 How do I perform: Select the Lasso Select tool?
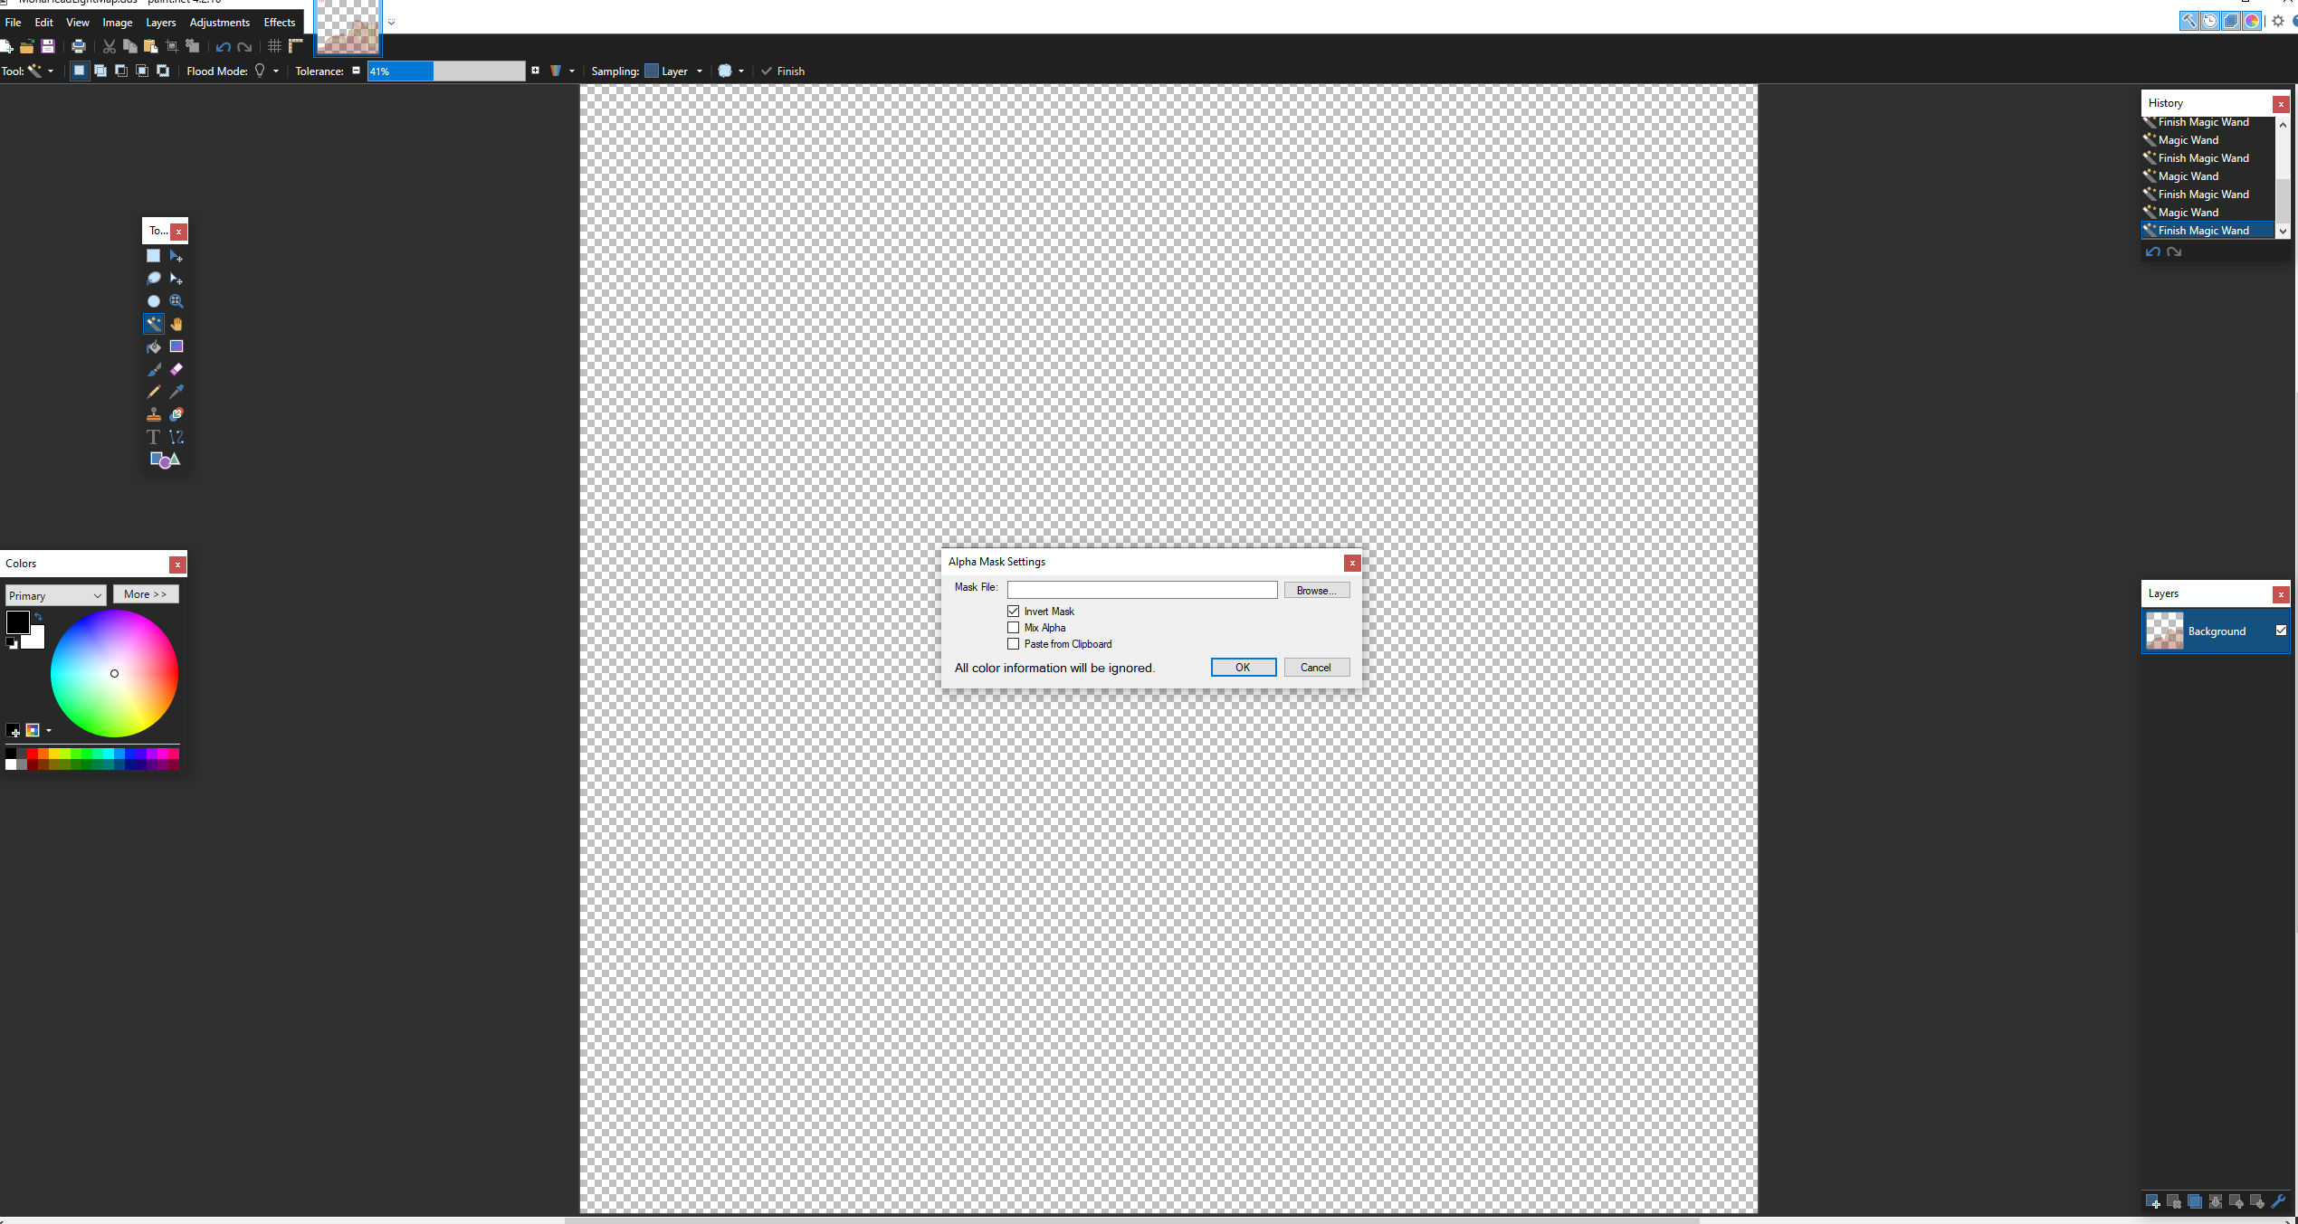(153, 279)
